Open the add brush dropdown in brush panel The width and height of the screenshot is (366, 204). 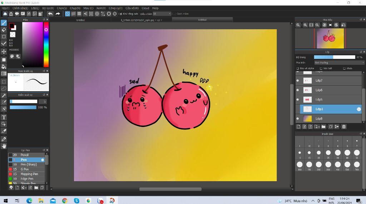point(25,188)
